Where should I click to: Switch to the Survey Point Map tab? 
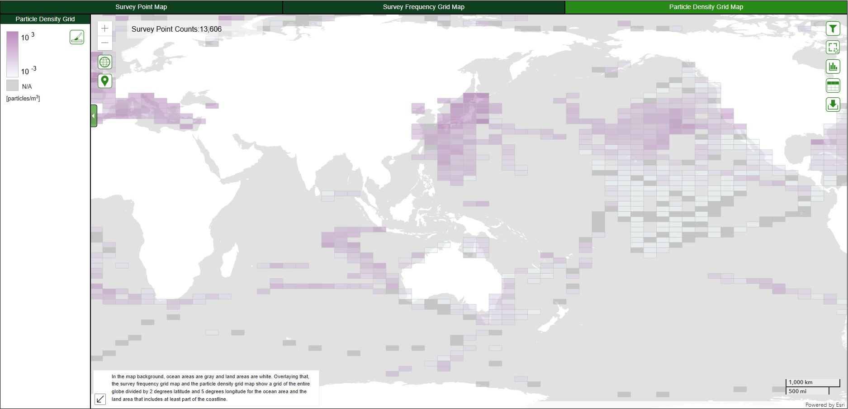141,7
